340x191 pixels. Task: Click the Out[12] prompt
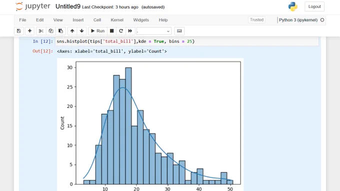43,51
